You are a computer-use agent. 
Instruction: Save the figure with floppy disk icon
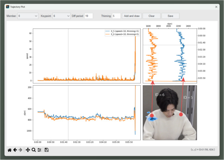(x=47, y=150)
